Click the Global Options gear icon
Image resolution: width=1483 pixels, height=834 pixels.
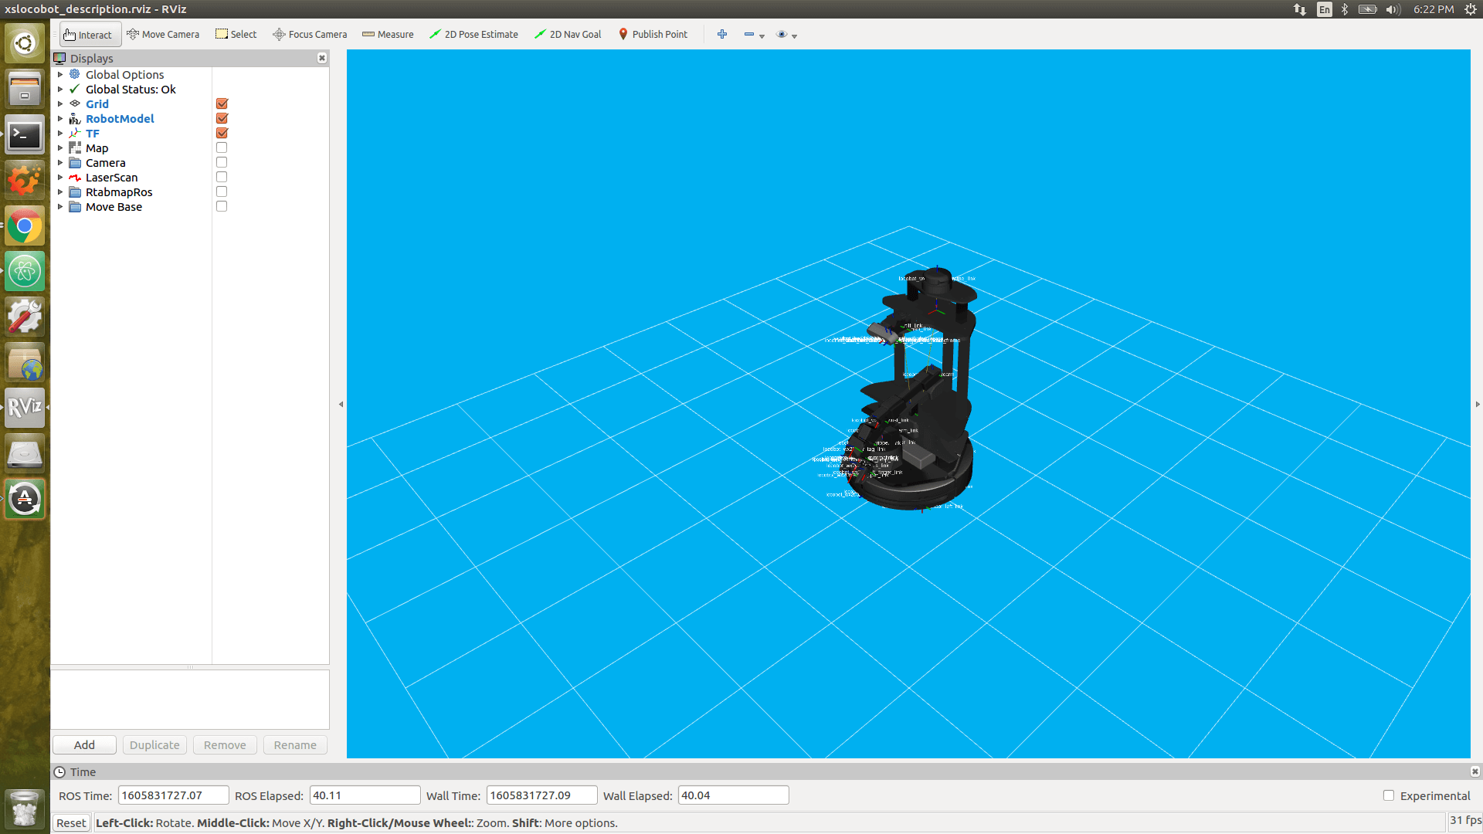(75, 74)
